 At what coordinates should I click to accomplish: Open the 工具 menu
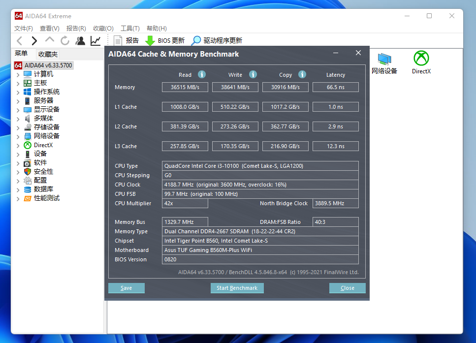coord(130,28)
